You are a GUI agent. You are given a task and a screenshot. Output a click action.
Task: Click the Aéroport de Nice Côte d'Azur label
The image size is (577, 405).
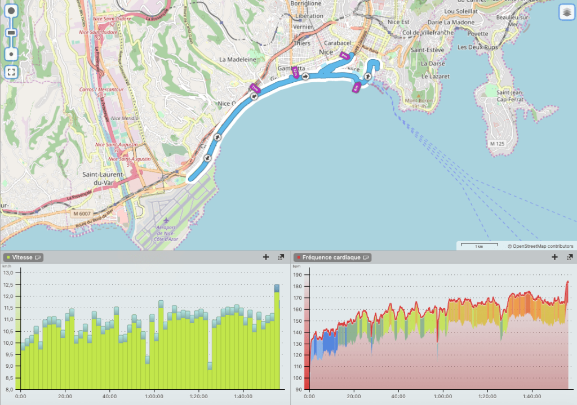(166, 233)
